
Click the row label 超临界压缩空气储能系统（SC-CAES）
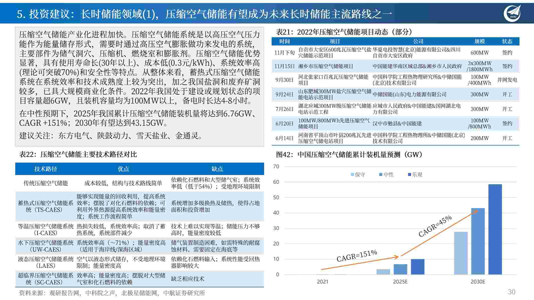point(46,279)
